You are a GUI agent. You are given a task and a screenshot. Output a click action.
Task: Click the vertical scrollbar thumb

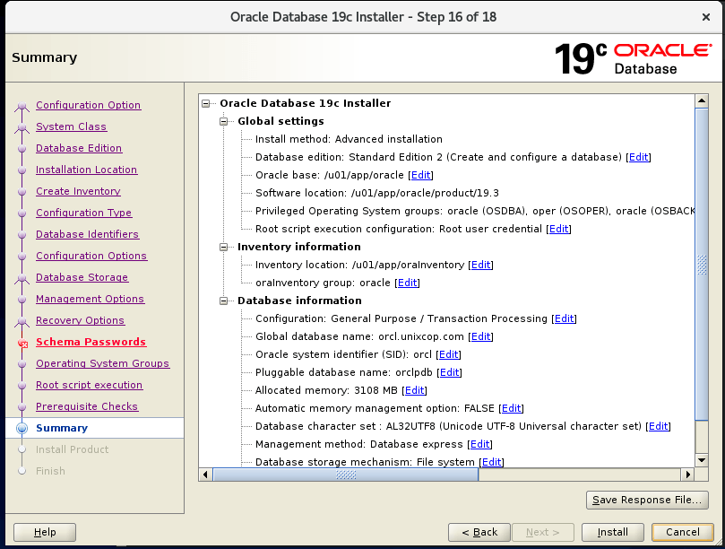(702, 265)
